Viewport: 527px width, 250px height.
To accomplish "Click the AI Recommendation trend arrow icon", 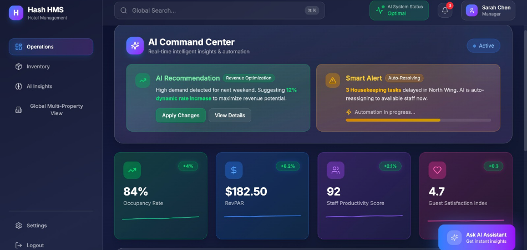I will tap(143, 81).
